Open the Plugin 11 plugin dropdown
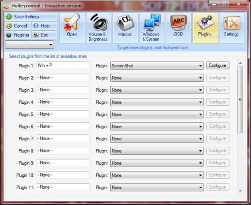The image size is (251, 205). (x=157, y=187)
